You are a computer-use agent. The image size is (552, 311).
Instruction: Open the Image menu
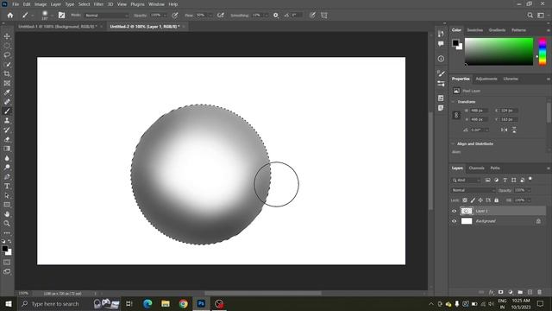(x=41, y=4)
